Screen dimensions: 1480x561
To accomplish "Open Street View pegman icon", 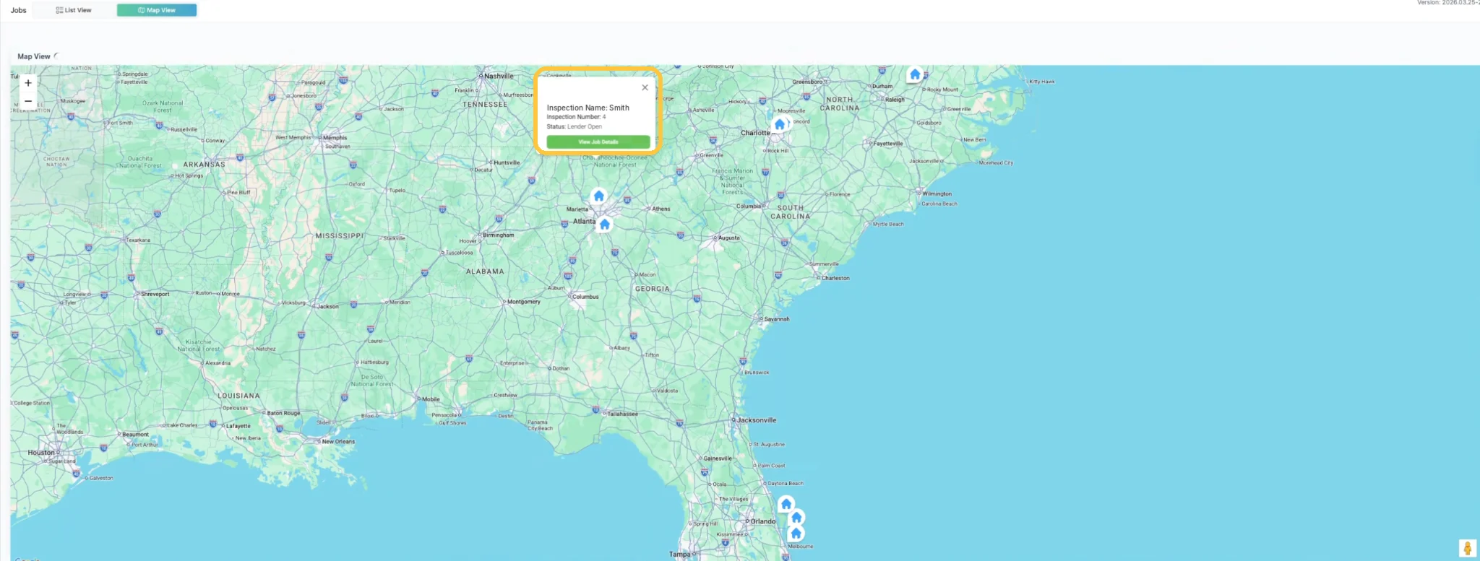I will [1467, 548].
